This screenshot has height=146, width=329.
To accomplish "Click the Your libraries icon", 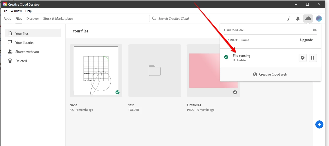I will (10, 43).
